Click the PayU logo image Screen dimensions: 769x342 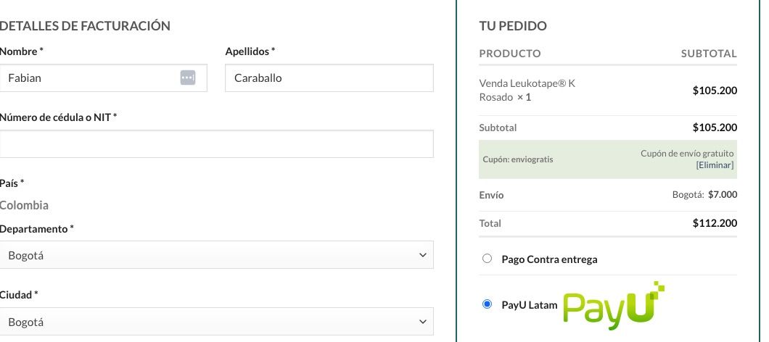(x=614, y=305)
